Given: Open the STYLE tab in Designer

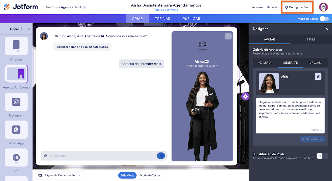Looking at the screenshot, I should click(x=311, y=39).
